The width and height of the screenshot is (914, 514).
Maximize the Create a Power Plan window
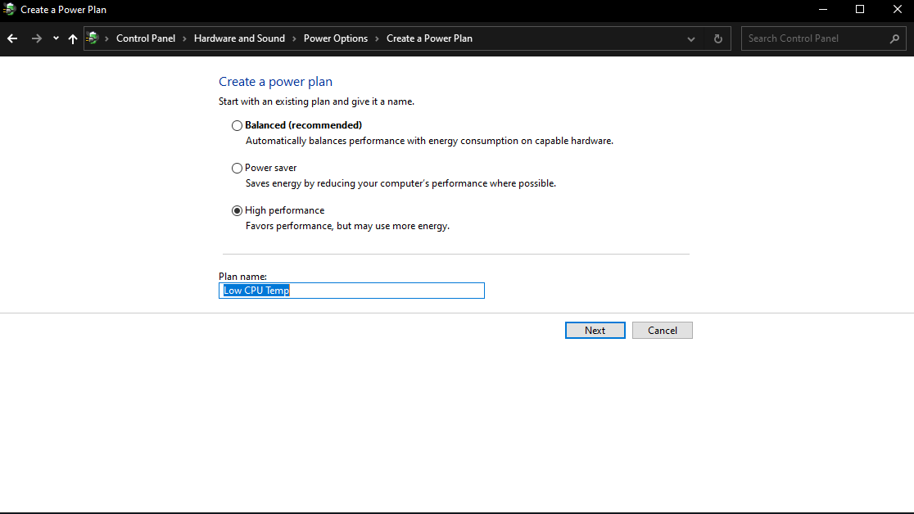pos(860,10)
